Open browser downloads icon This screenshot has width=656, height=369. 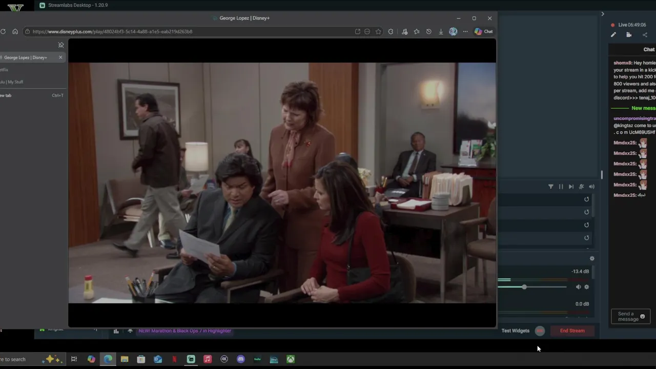(441, 31)
